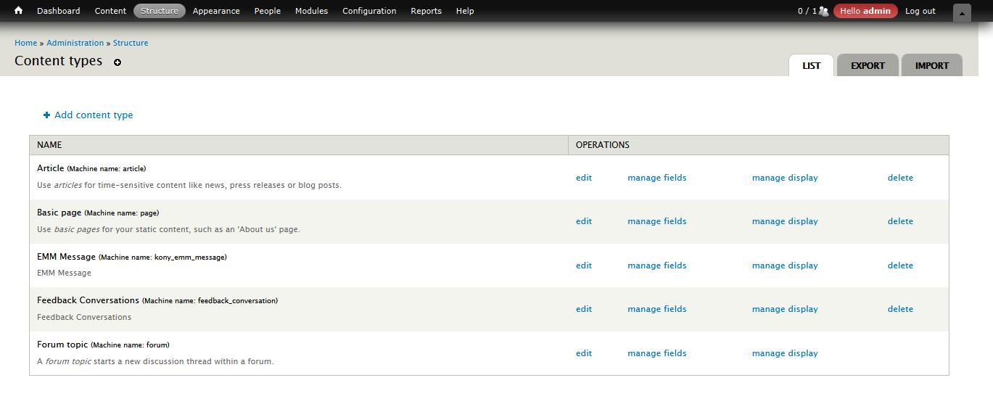Image resolution: width=993 pixels, height=412 pixels.
Task: Toggle the toolbar drawer arrow button
Action: click(x=961, y=13)
